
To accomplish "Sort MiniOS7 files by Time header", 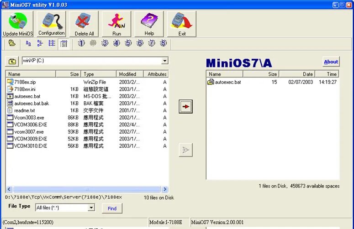I will [x=327, y=74].
